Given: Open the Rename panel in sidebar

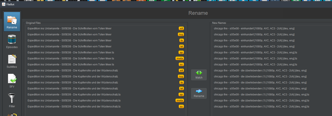Looking at the screenshot, I should [12, 22].
